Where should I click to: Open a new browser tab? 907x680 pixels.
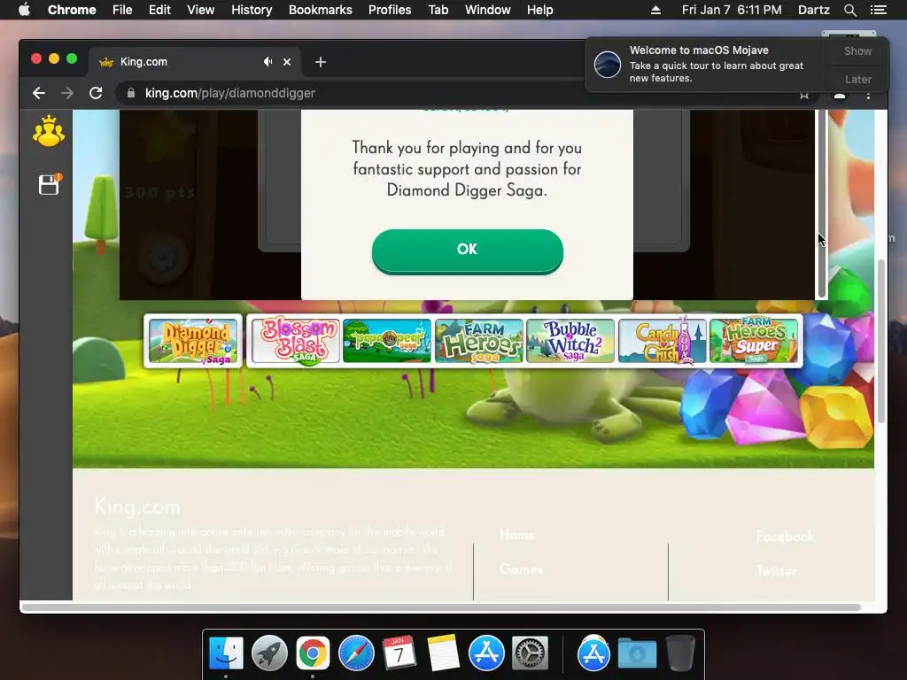321,62
